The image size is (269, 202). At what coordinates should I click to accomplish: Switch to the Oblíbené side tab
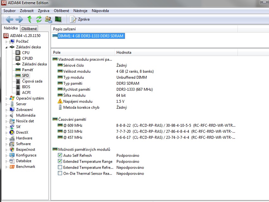coord(29,29)
